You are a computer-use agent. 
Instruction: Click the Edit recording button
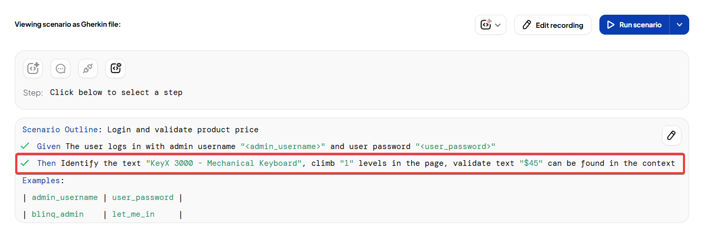553,25
